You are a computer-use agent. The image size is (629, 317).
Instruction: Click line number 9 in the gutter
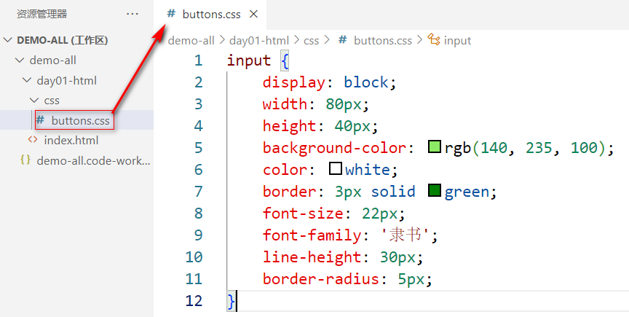194,235
